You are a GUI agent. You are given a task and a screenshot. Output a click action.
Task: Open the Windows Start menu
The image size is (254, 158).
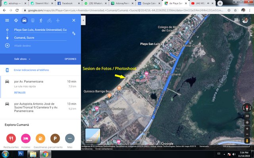coord(5,154)
